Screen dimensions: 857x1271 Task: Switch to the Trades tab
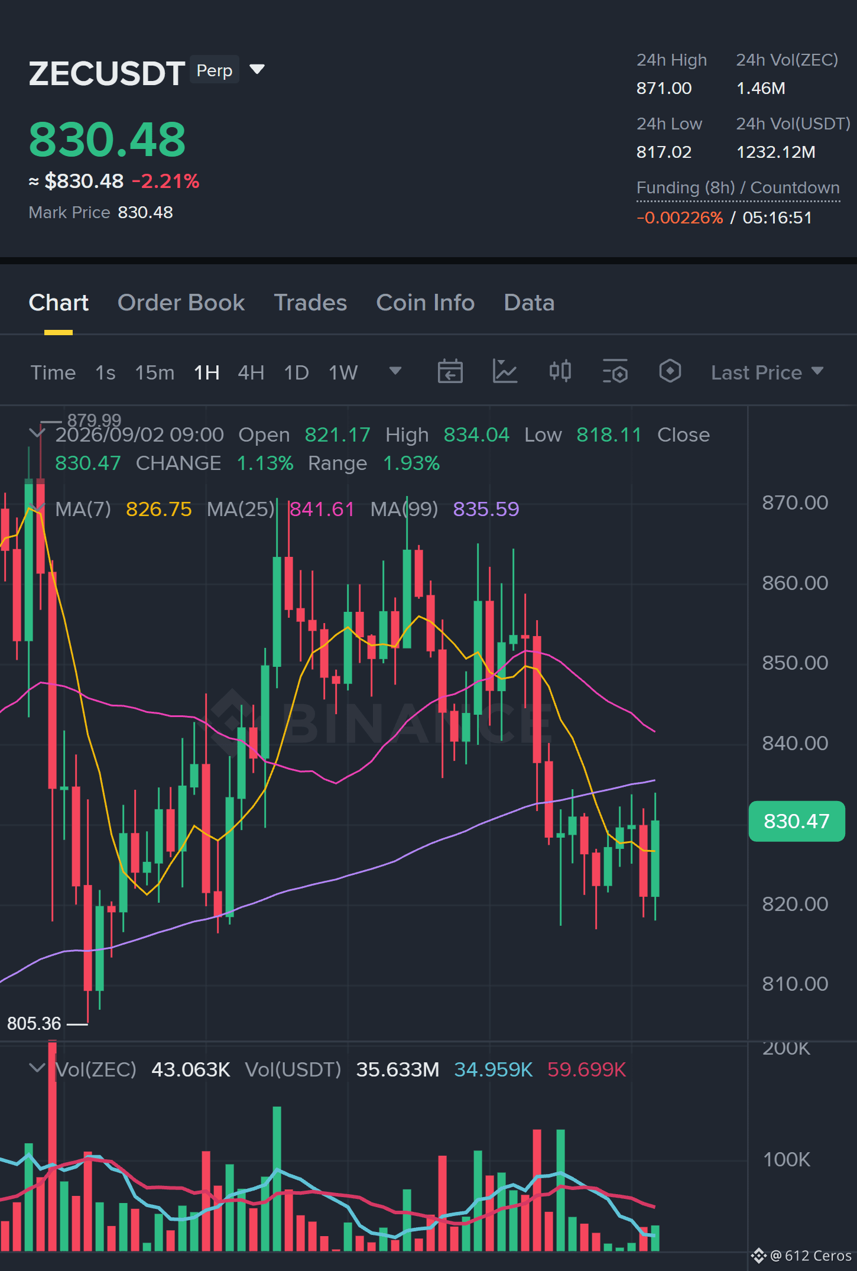(310, 303)
